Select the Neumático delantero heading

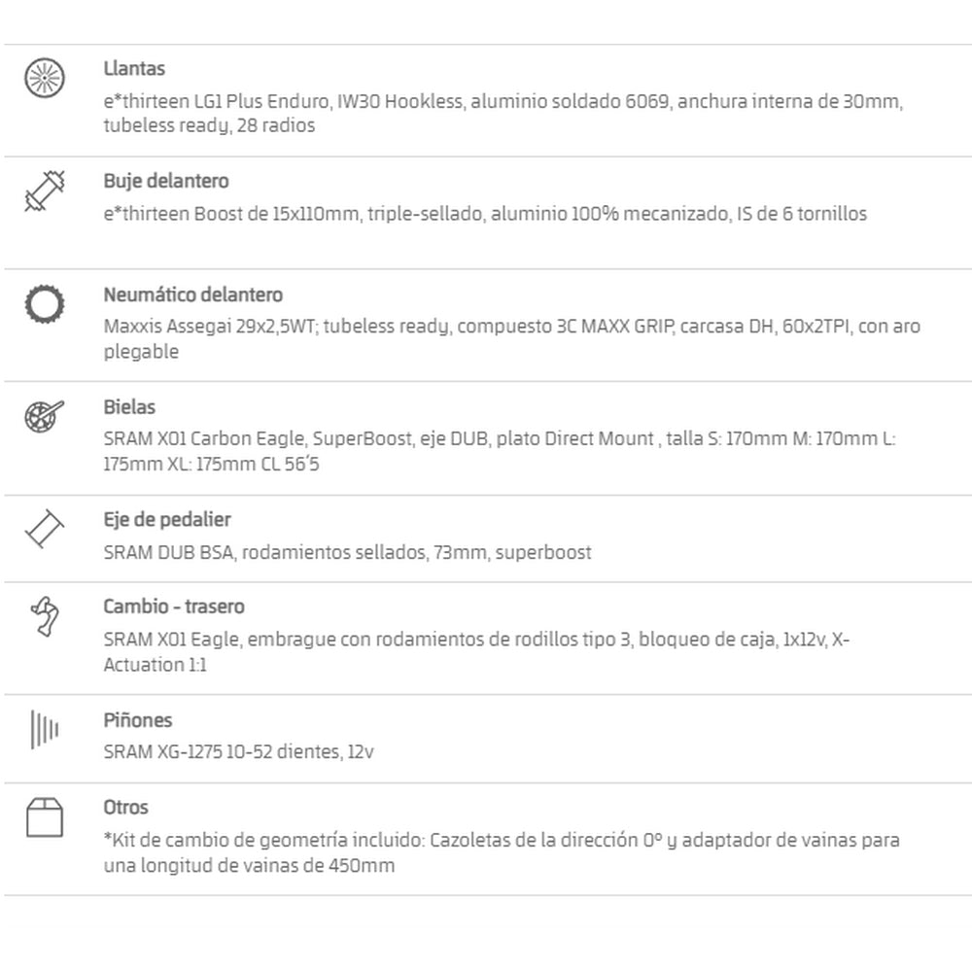coord(192,295)
